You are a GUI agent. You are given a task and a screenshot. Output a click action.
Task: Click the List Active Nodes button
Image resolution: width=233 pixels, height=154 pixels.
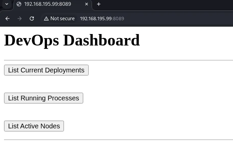34,126
